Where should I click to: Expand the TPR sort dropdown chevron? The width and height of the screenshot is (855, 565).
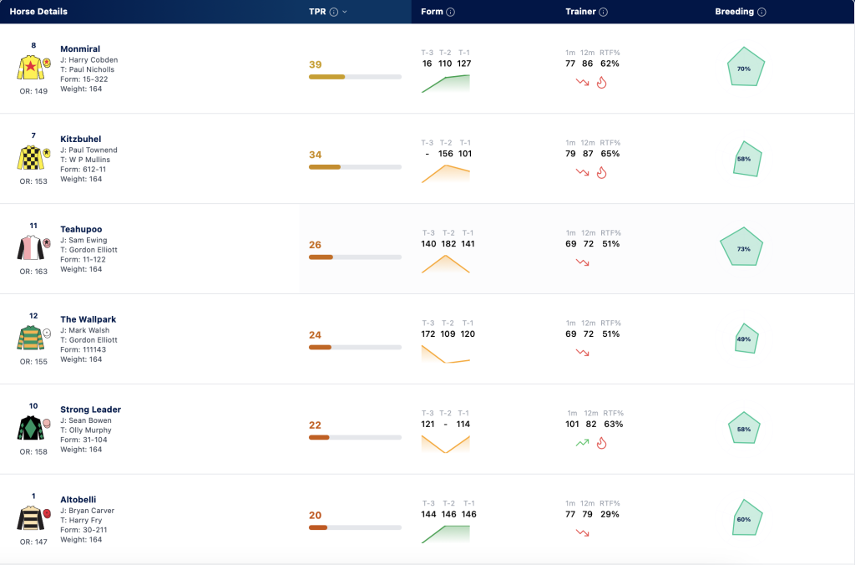coord(345,12)
